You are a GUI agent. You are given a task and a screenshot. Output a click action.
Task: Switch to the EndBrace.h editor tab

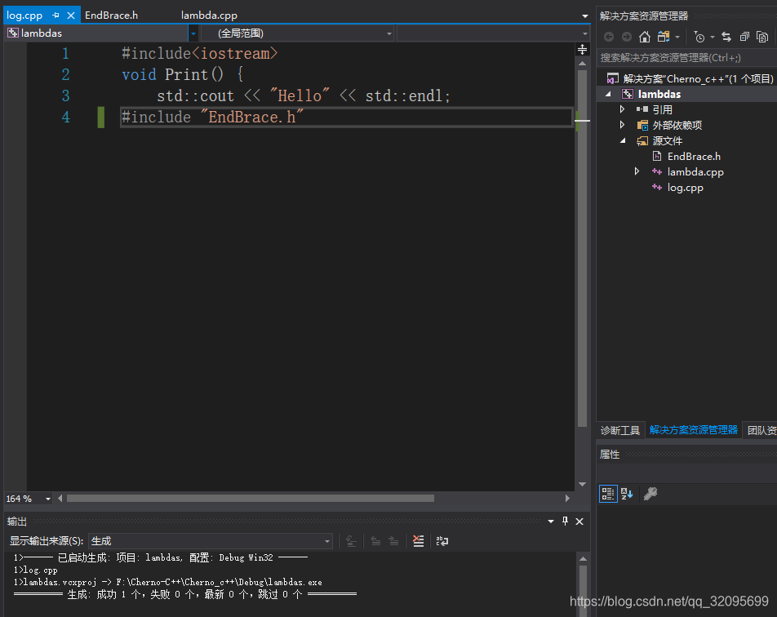point(112,16)
